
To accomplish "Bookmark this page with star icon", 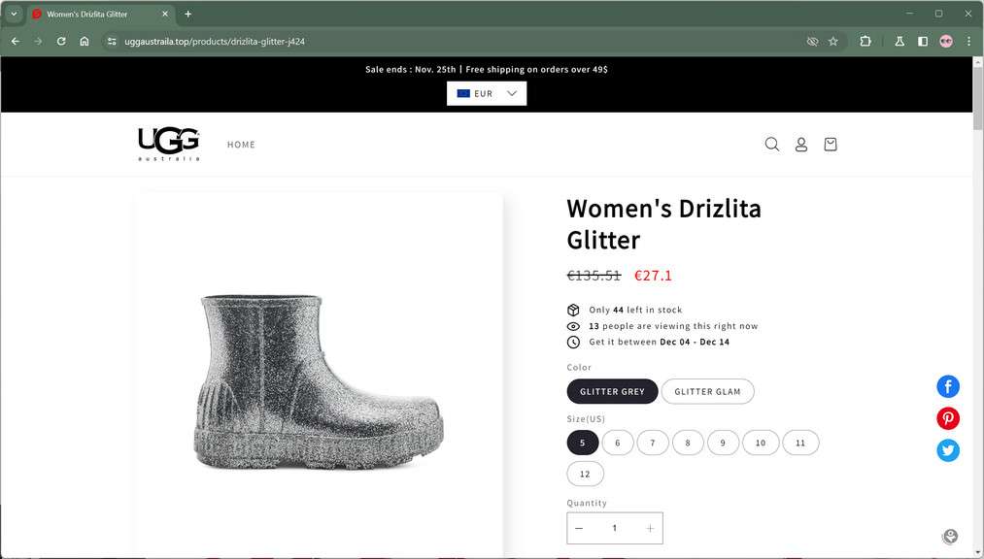I will pyautogui.click(x=833, y=42).
